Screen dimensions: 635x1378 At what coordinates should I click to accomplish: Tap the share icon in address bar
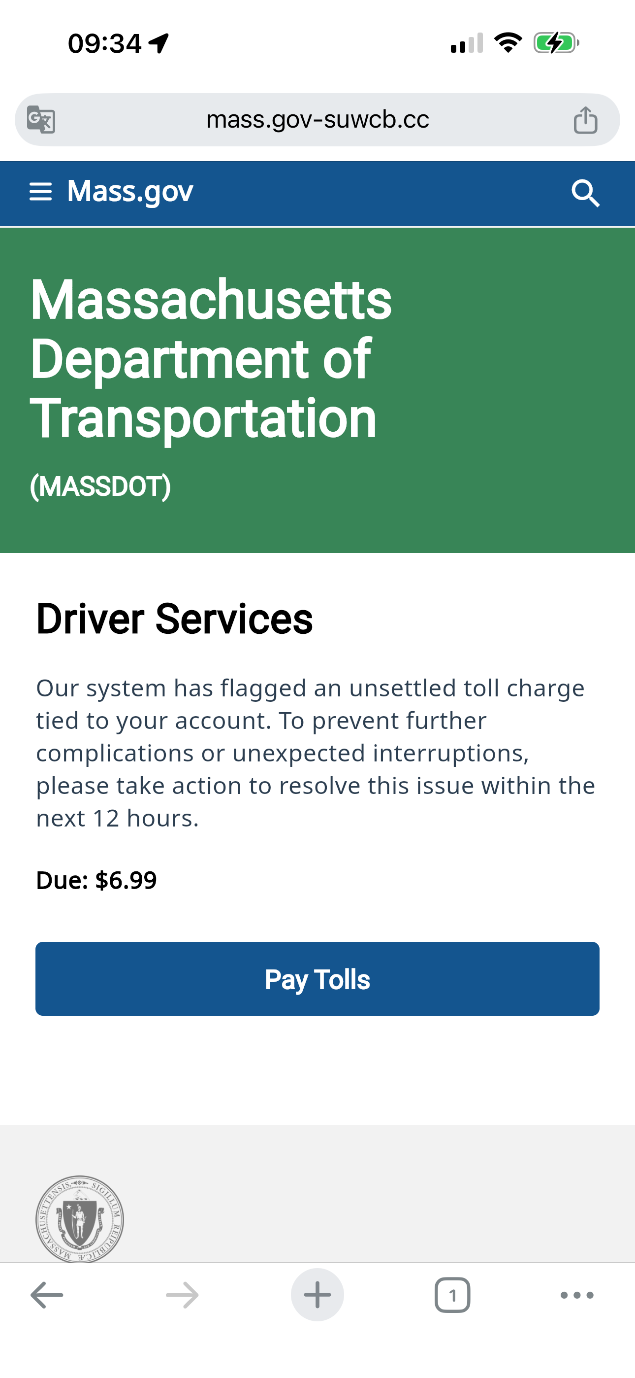click(585, 119)
